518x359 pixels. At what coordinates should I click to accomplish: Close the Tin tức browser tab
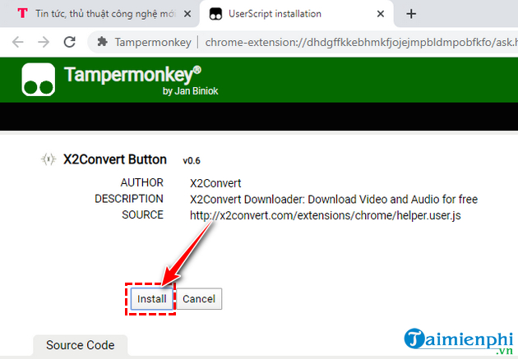tap(187, 14)
